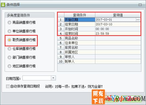Close the 条件选择 dialog
Screen dimensions: 146x105
click(x=140, y=5)
